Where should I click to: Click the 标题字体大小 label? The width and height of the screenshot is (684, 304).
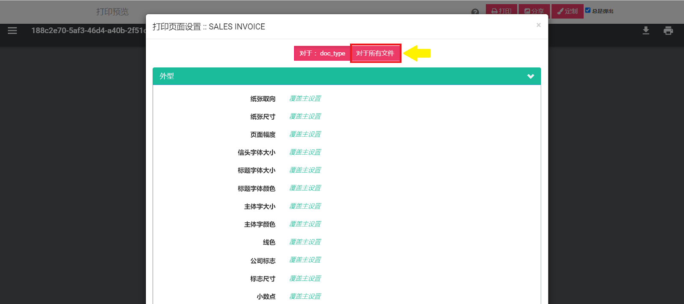(x=256, y=170)
